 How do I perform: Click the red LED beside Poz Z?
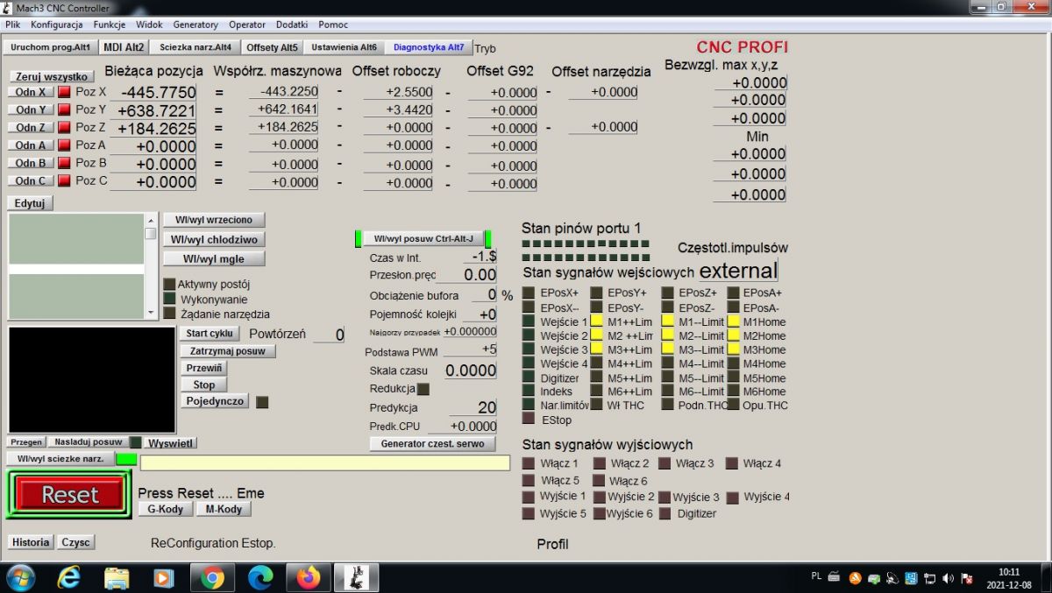[64, 128]
